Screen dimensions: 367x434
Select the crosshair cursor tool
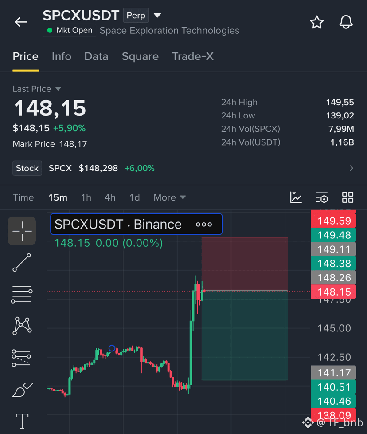pos(22,231)
